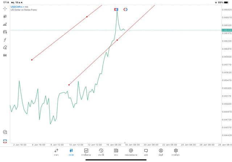Tap the round chart icon at bottom-left
Viewport: 232px width, 162px height.
(x=5, y=132)
